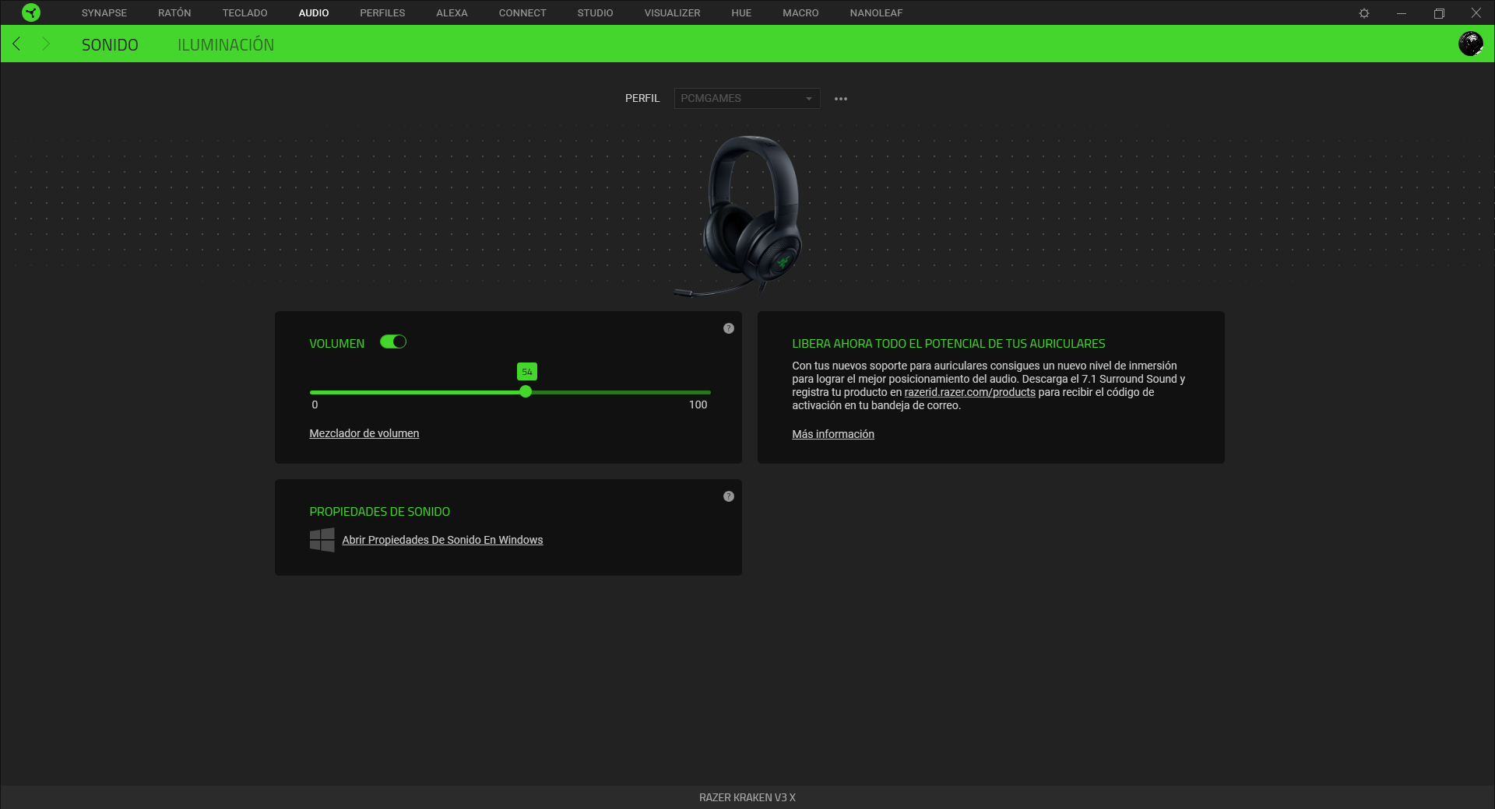Click the LIBERA AHORA TODO EL POTENCIAL heading
Screen dimensions: 1495x809
948,343
